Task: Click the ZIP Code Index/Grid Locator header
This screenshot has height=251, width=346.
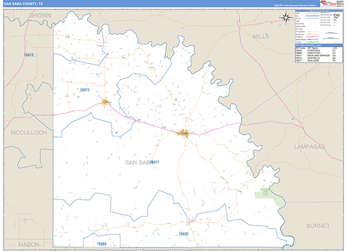Action: click(319, 45)
